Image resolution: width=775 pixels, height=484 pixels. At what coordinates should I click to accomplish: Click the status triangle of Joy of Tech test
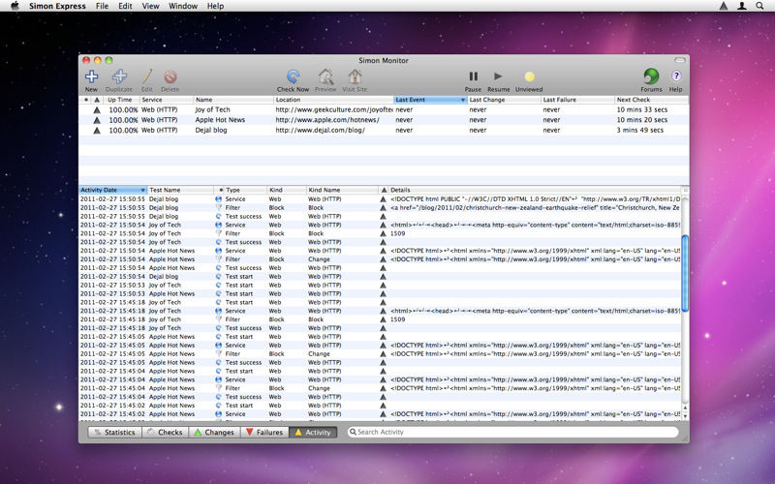click(97, 109)
